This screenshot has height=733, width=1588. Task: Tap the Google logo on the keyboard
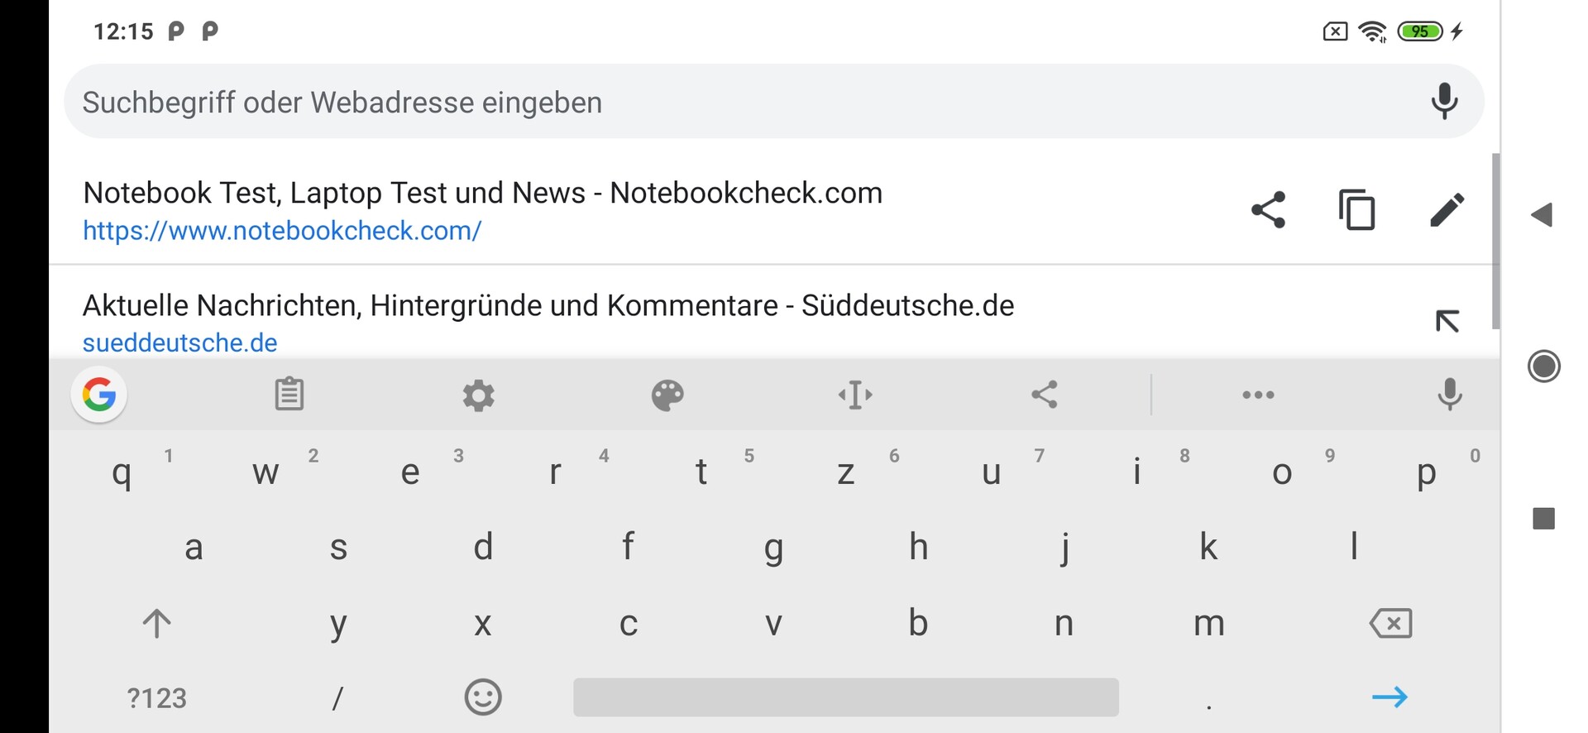(98, 395)
